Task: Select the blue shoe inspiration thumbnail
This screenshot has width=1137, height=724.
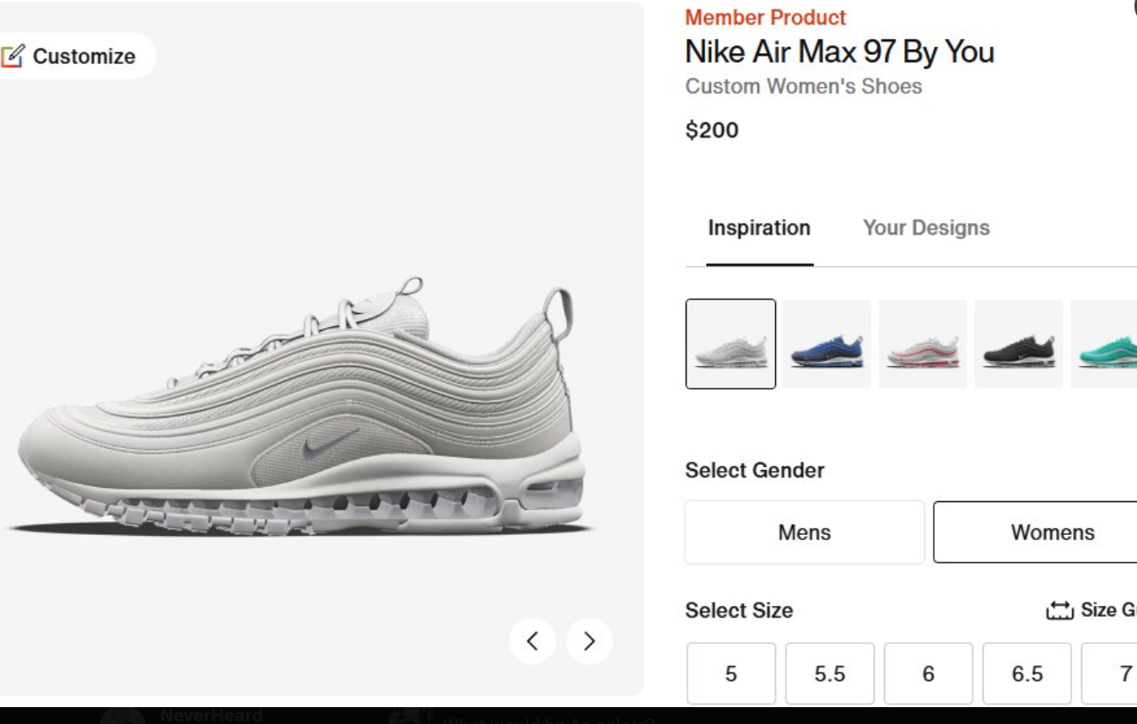Action: pyautogui.click(x=827, y=343)
